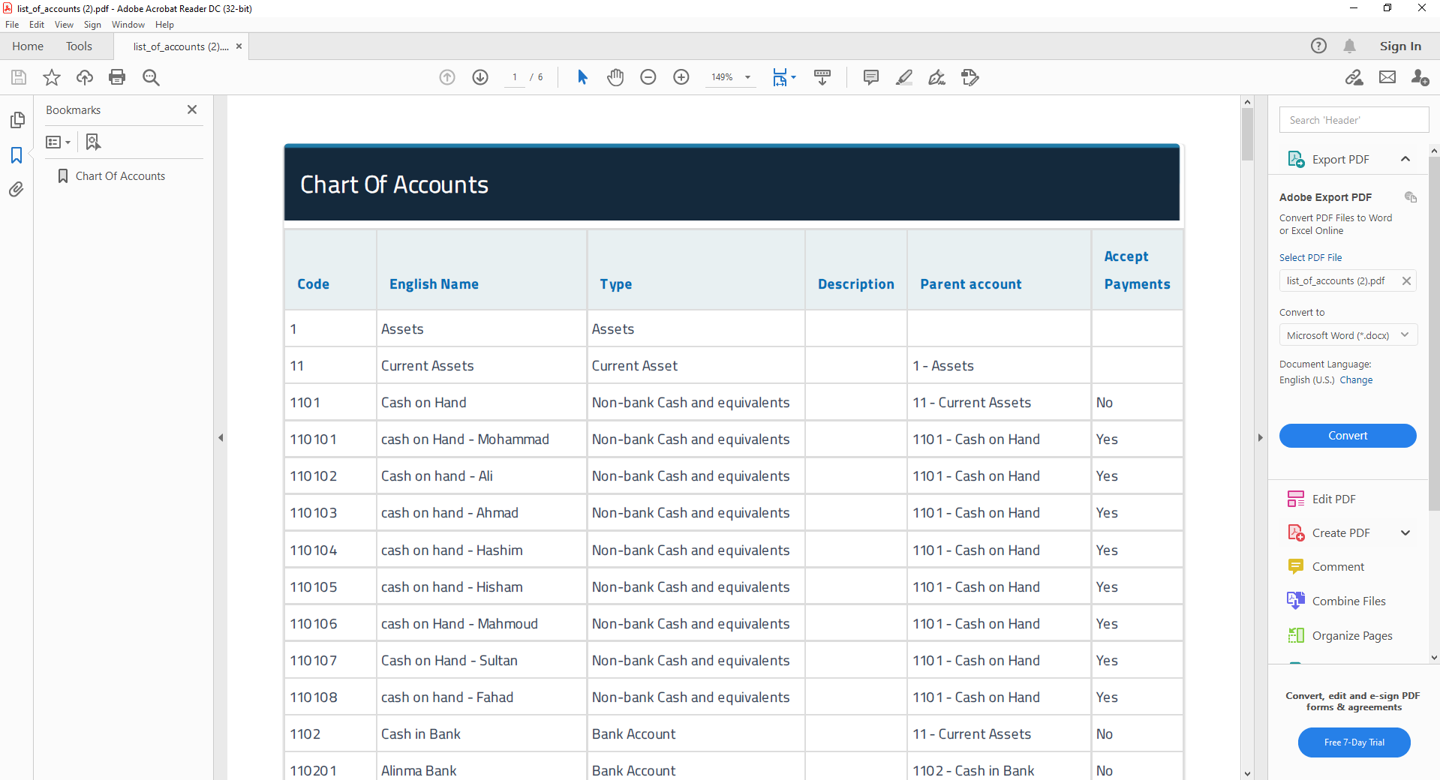The width and height of the screenshot is (1440, 780).
Task: Add a sticky note comment
Action: click(870, 77)
